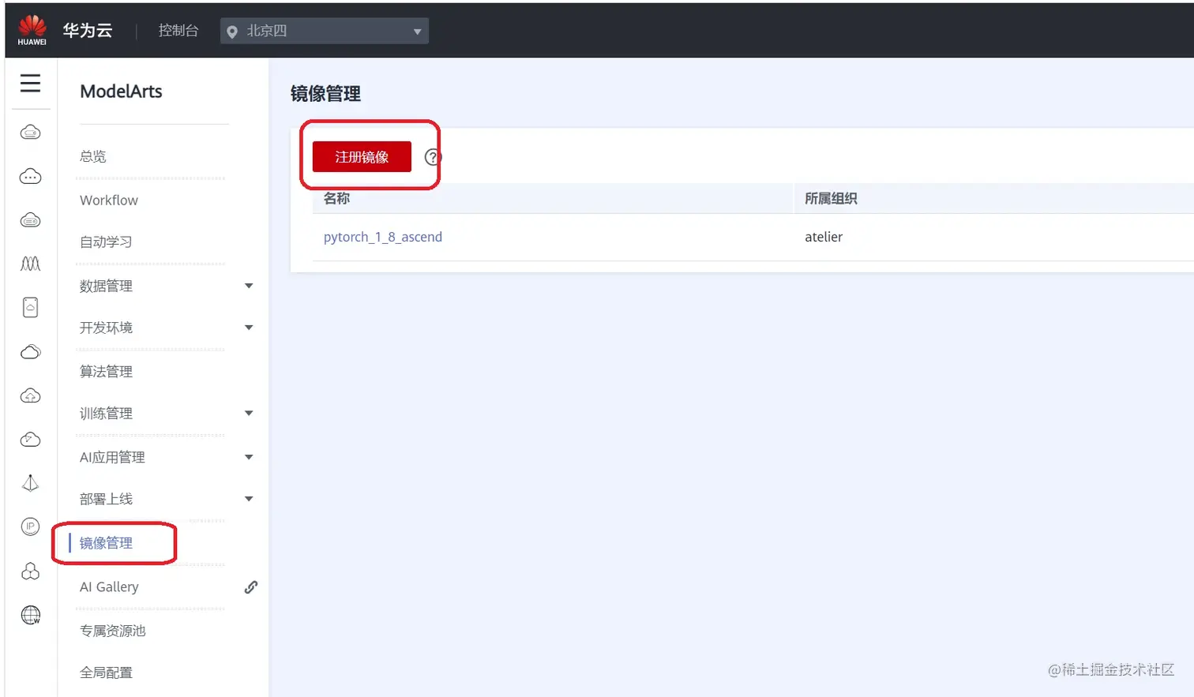Open 全局配置 settings

coord(106,673)
